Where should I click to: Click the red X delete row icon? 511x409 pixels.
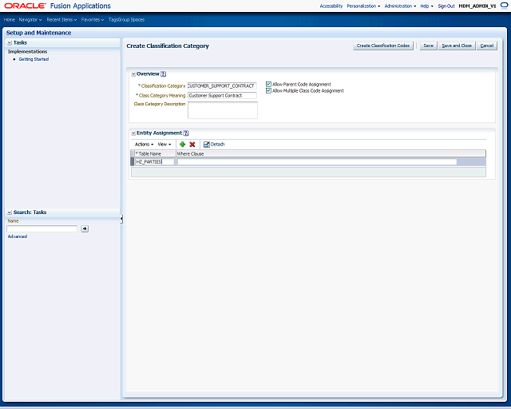[x=192, y=144]
